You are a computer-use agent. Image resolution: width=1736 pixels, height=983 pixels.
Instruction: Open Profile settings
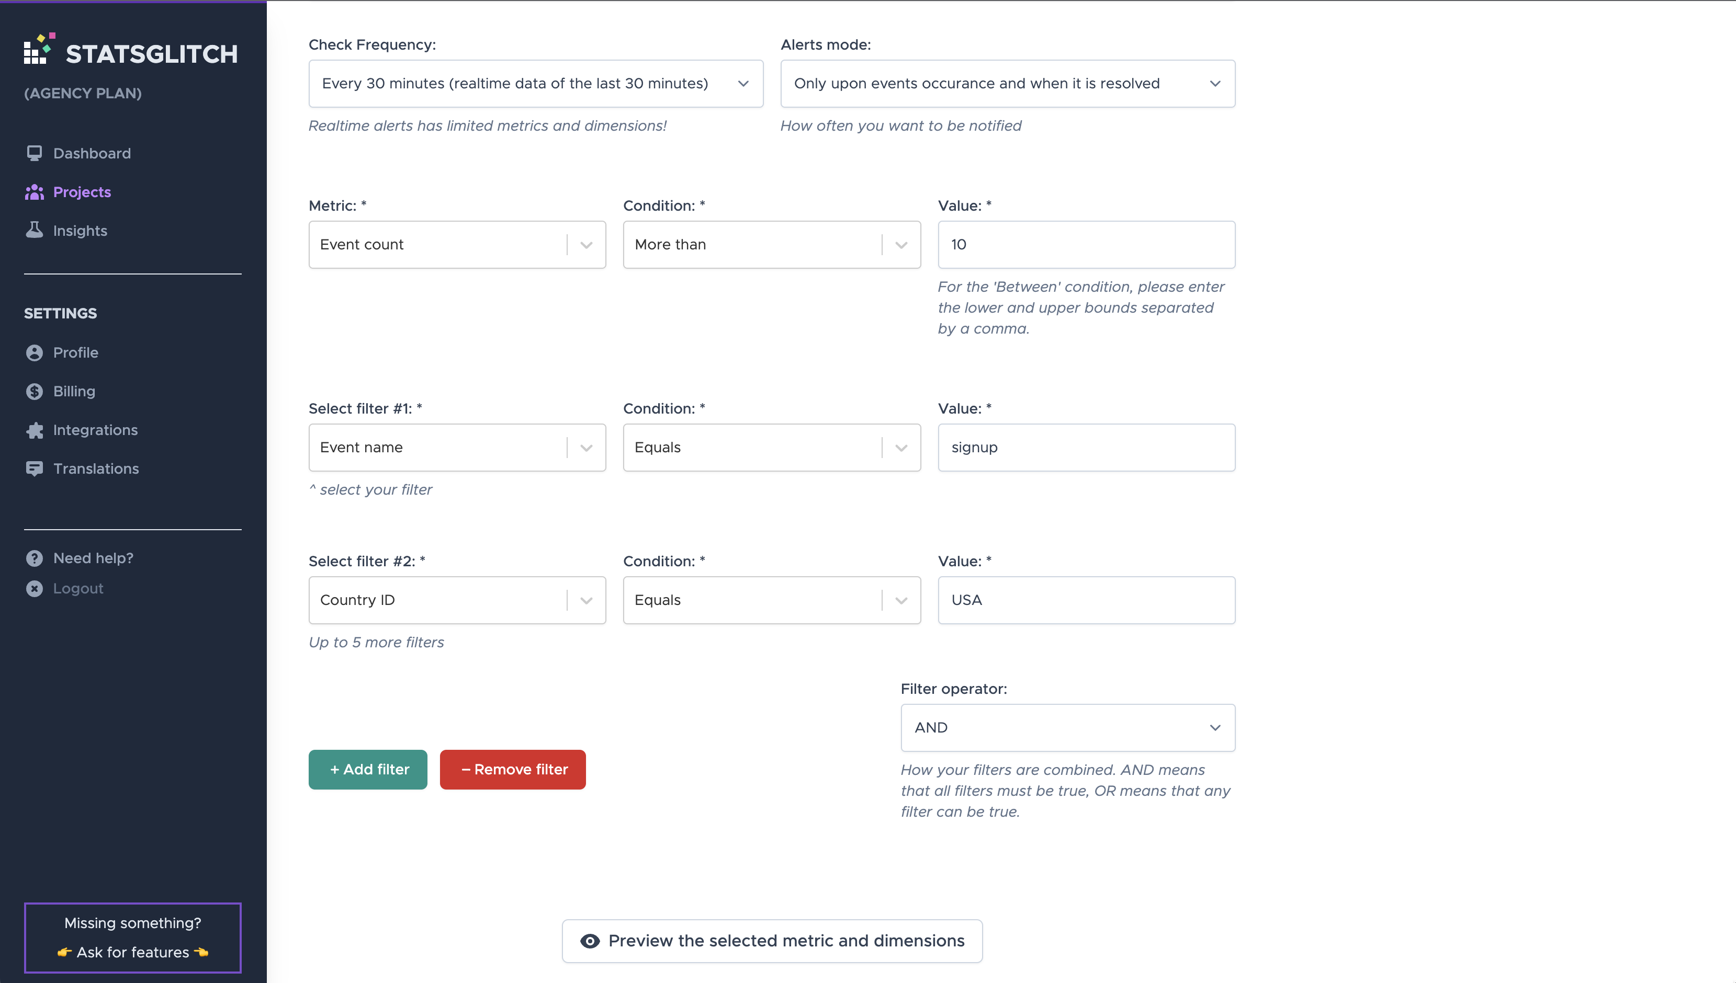76,352
